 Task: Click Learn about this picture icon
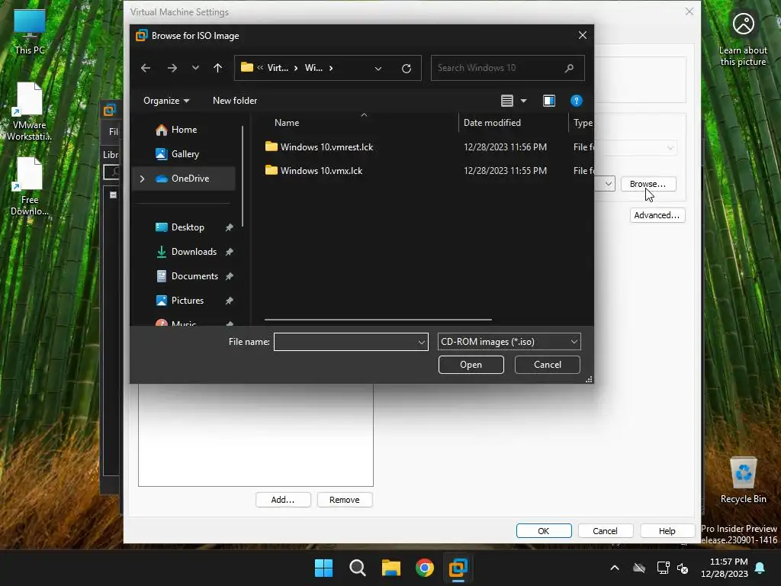743,39
